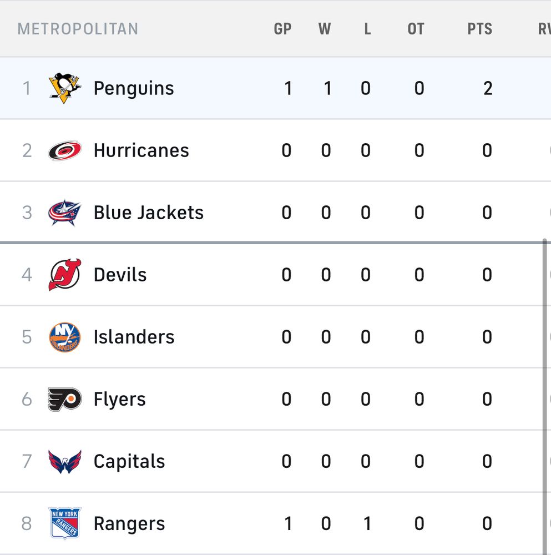This screenshot has width=551, height=555.
Task: Click the Hurricanes team logo
Action: point(65,150)
